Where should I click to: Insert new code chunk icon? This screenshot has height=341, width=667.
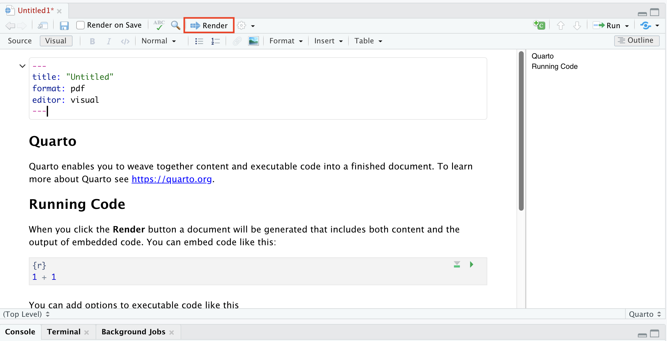pyautogui.click(x=539, y=25)
